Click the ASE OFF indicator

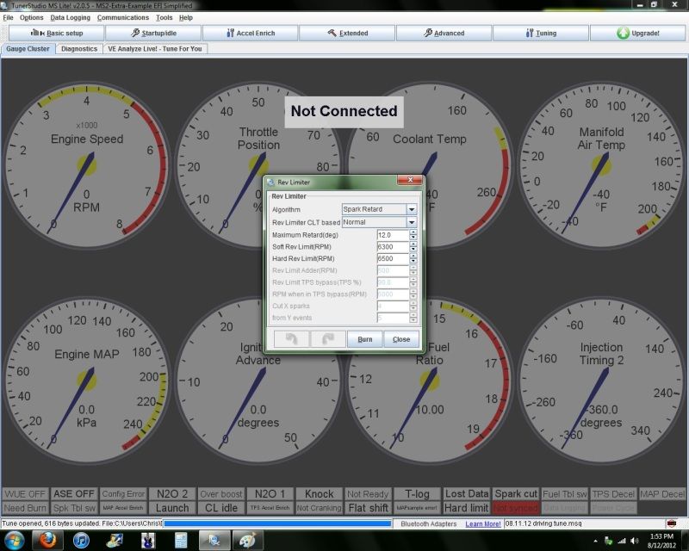(74, 494)
